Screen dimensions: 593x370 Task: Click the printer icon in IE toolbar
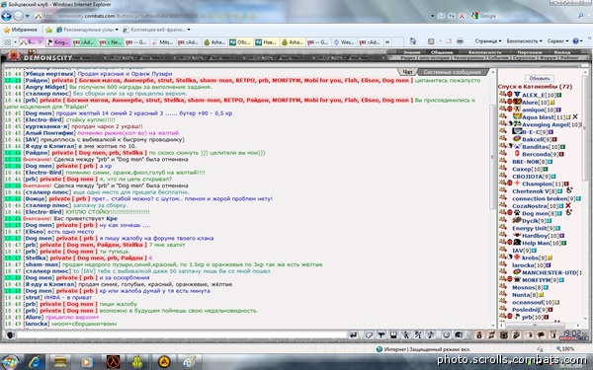click(460, 41)
